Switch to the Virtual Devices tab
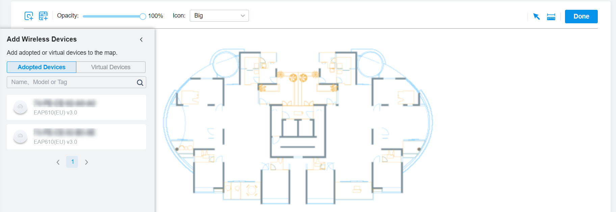 pyautogui.click(x=111, y=67)
